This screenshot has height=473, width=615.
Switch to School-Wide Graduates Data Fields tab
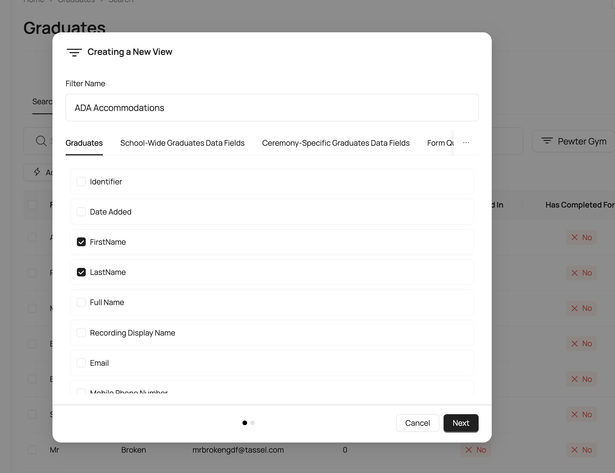(182, 143)
